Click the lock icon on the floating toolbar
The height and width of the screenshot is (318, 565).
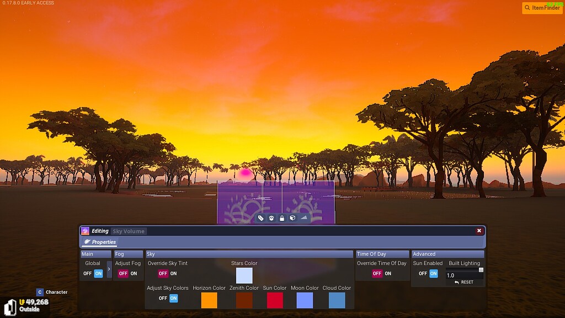point(282,218)
